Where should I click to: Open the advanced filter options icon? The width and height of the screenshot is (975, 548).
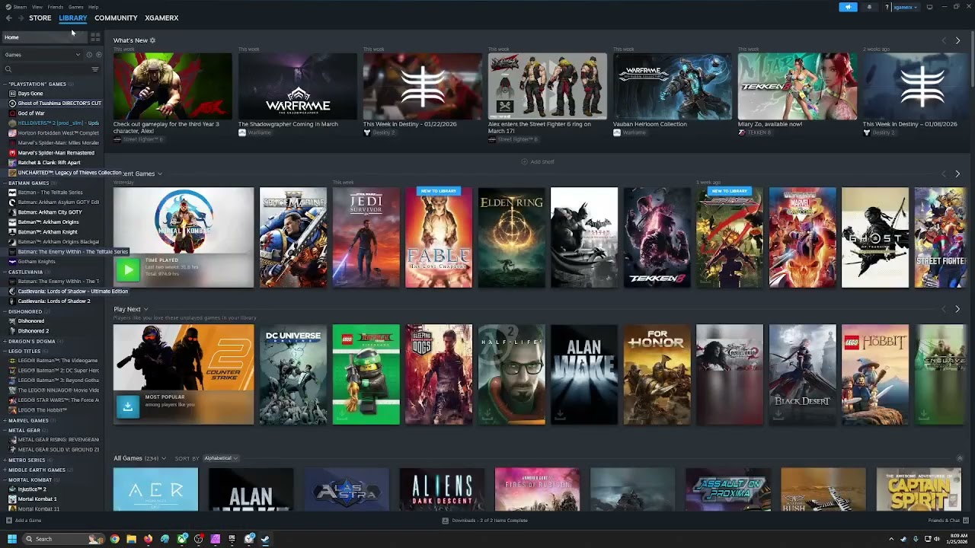pos(95,69)
